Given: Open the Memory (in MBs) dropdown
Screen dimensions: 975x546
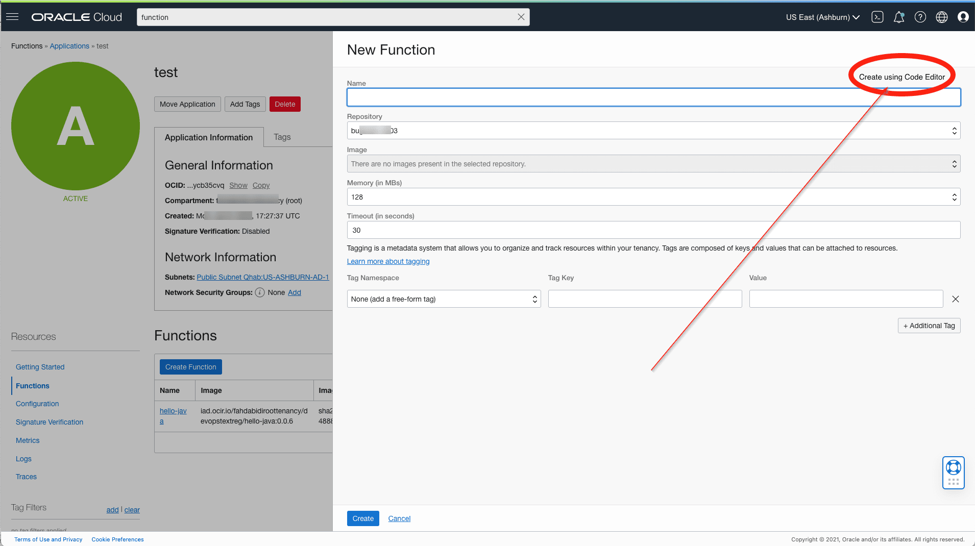Looking at the screenshot, I should [653, 197].
